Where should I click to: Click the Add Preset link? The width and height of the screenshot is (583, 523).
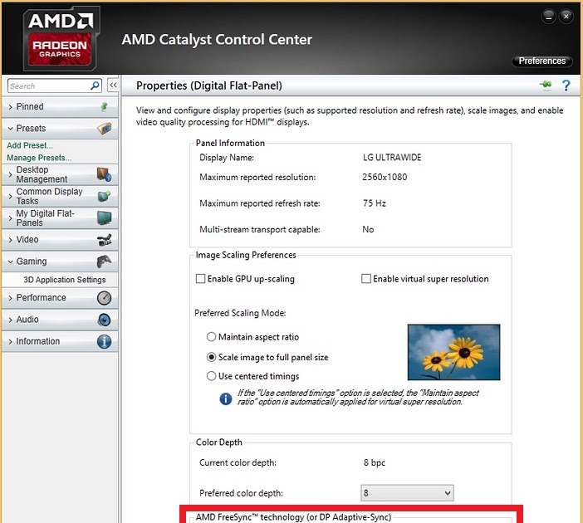(x=30, y=145)
